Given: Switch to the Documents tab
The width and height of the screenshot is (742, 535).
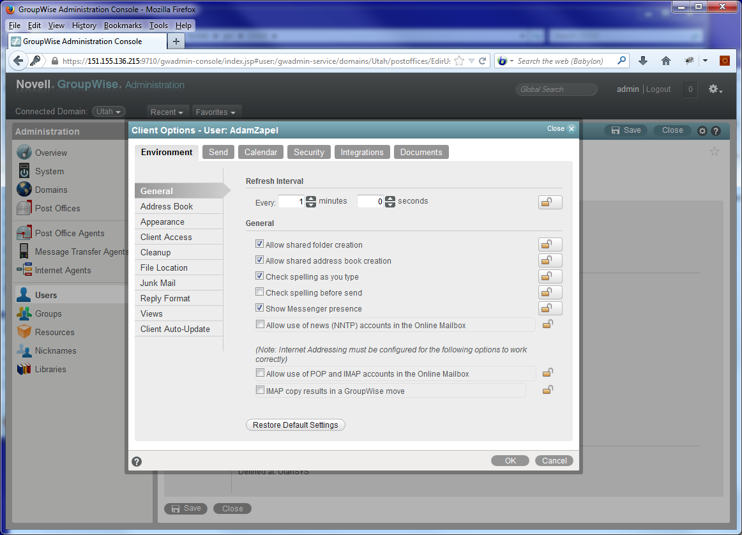Looking at the screenshot, I should pos(421,153).
